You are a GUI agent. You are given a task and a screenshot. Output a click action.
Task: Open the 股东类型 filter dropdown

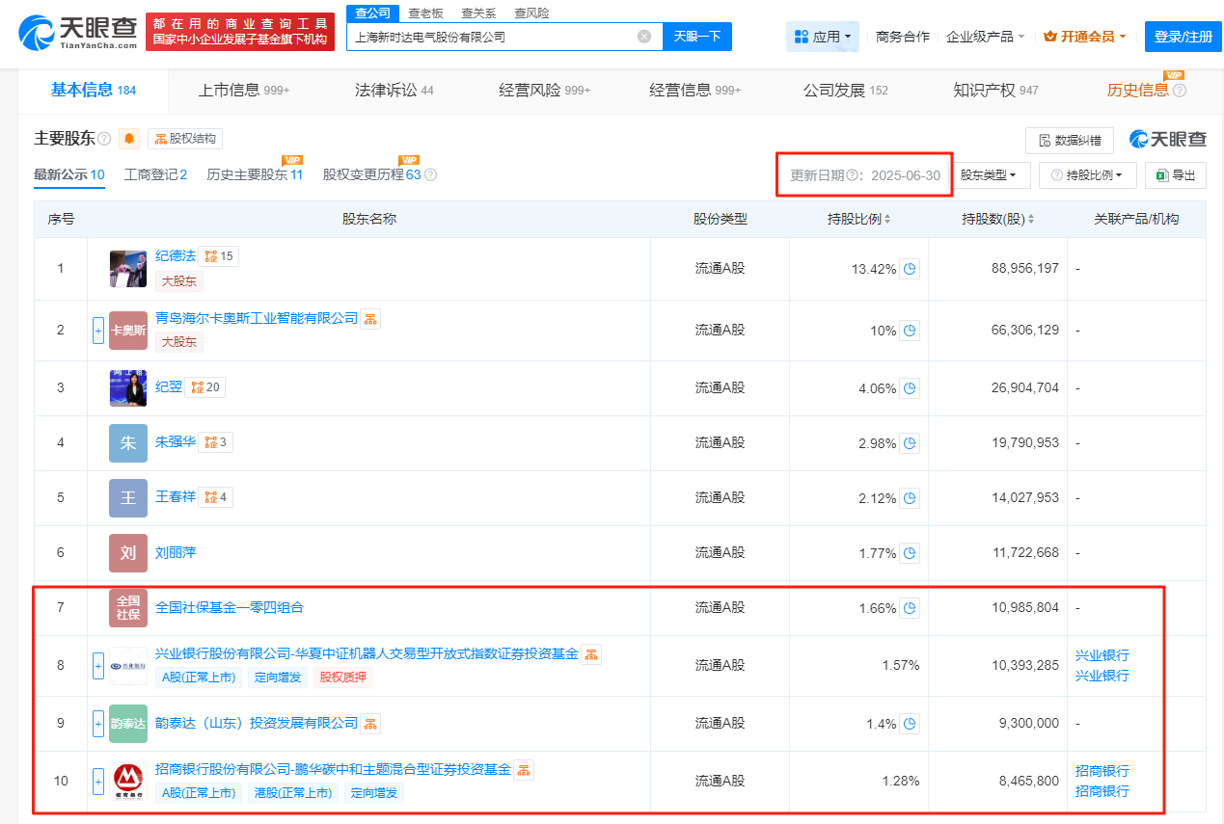coord(992,175)
